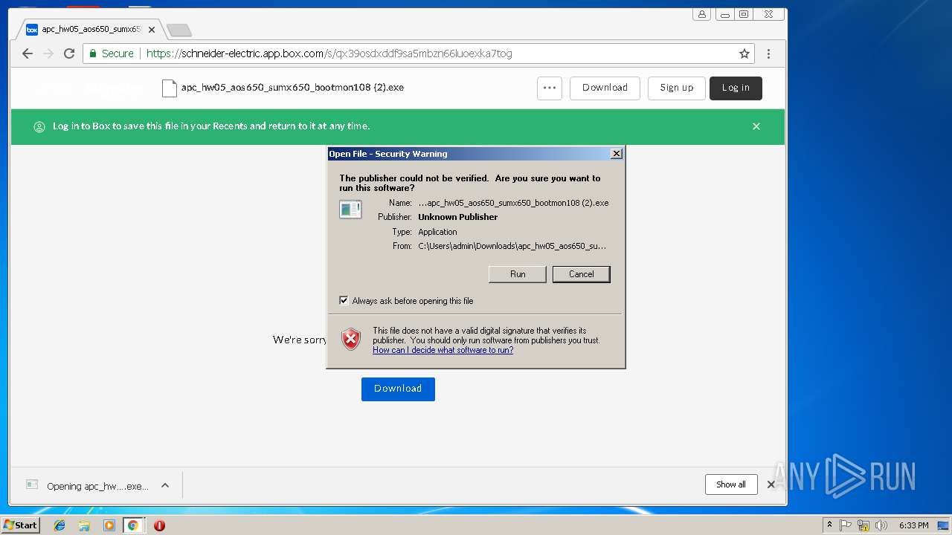
Task: Click Run in the Security Warning dialog
Action: (518, 274)
